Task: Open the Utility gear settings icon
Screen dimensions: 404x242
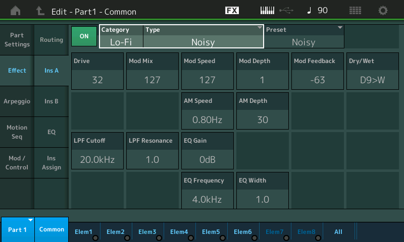Action: pos(383,11)
